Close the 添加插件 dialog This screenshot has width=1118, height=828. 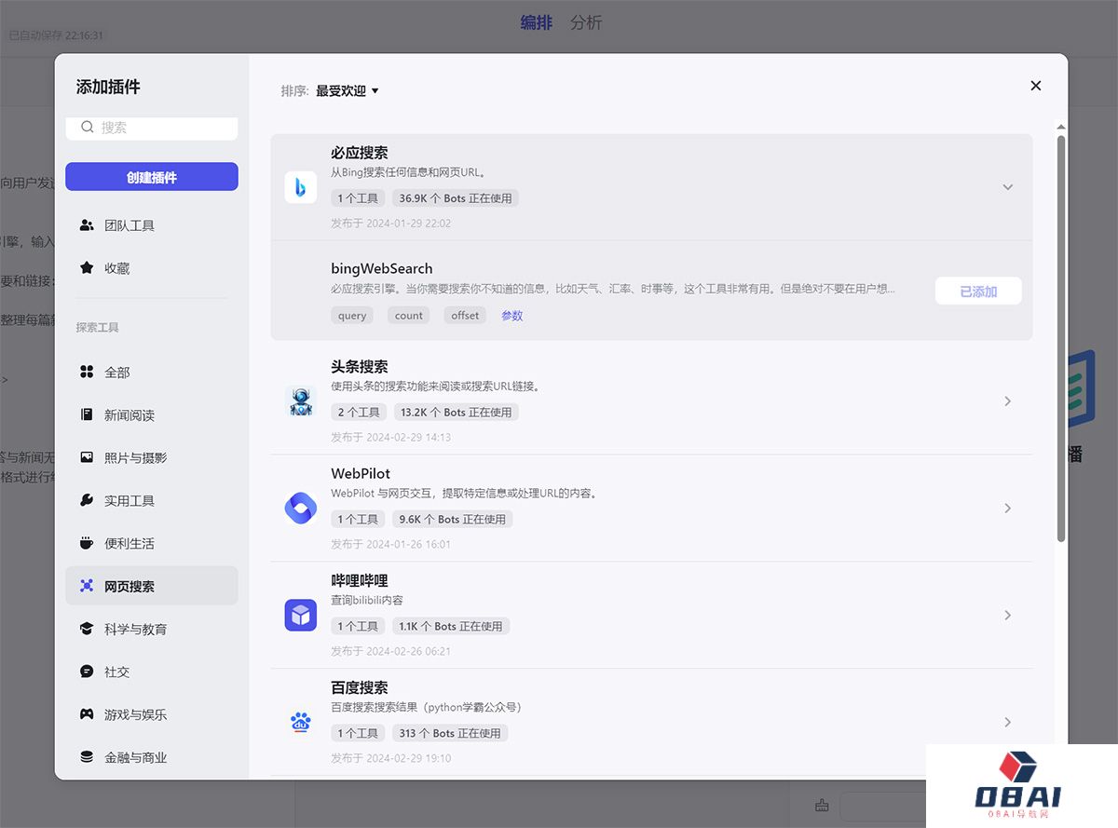(x=1035, y=86)
